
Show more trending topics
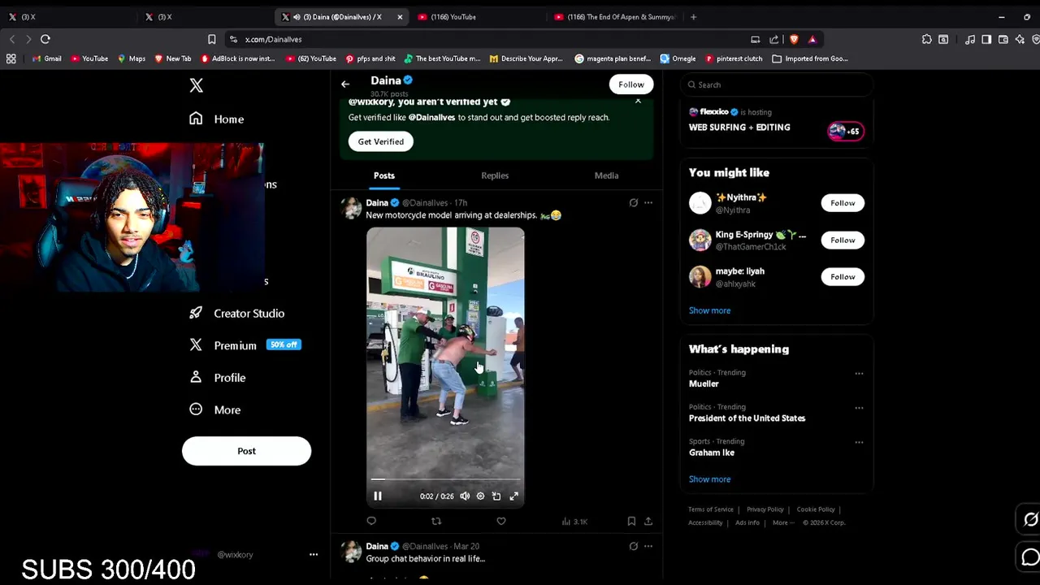[x=709, y=479]
